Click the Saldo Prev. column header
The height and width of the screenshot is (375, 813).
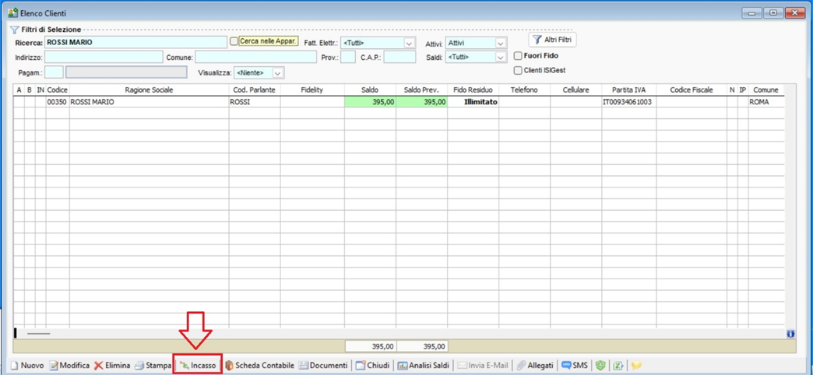pyautogui.click(x=421, y=90)
